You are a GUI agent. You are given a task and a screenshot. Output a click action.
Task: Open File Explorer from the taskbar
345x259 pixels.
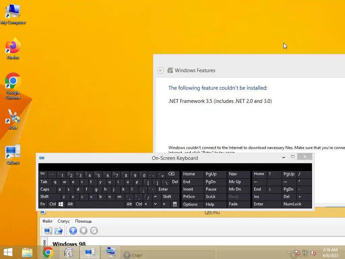pyautogui.click(x=27, y=253)
